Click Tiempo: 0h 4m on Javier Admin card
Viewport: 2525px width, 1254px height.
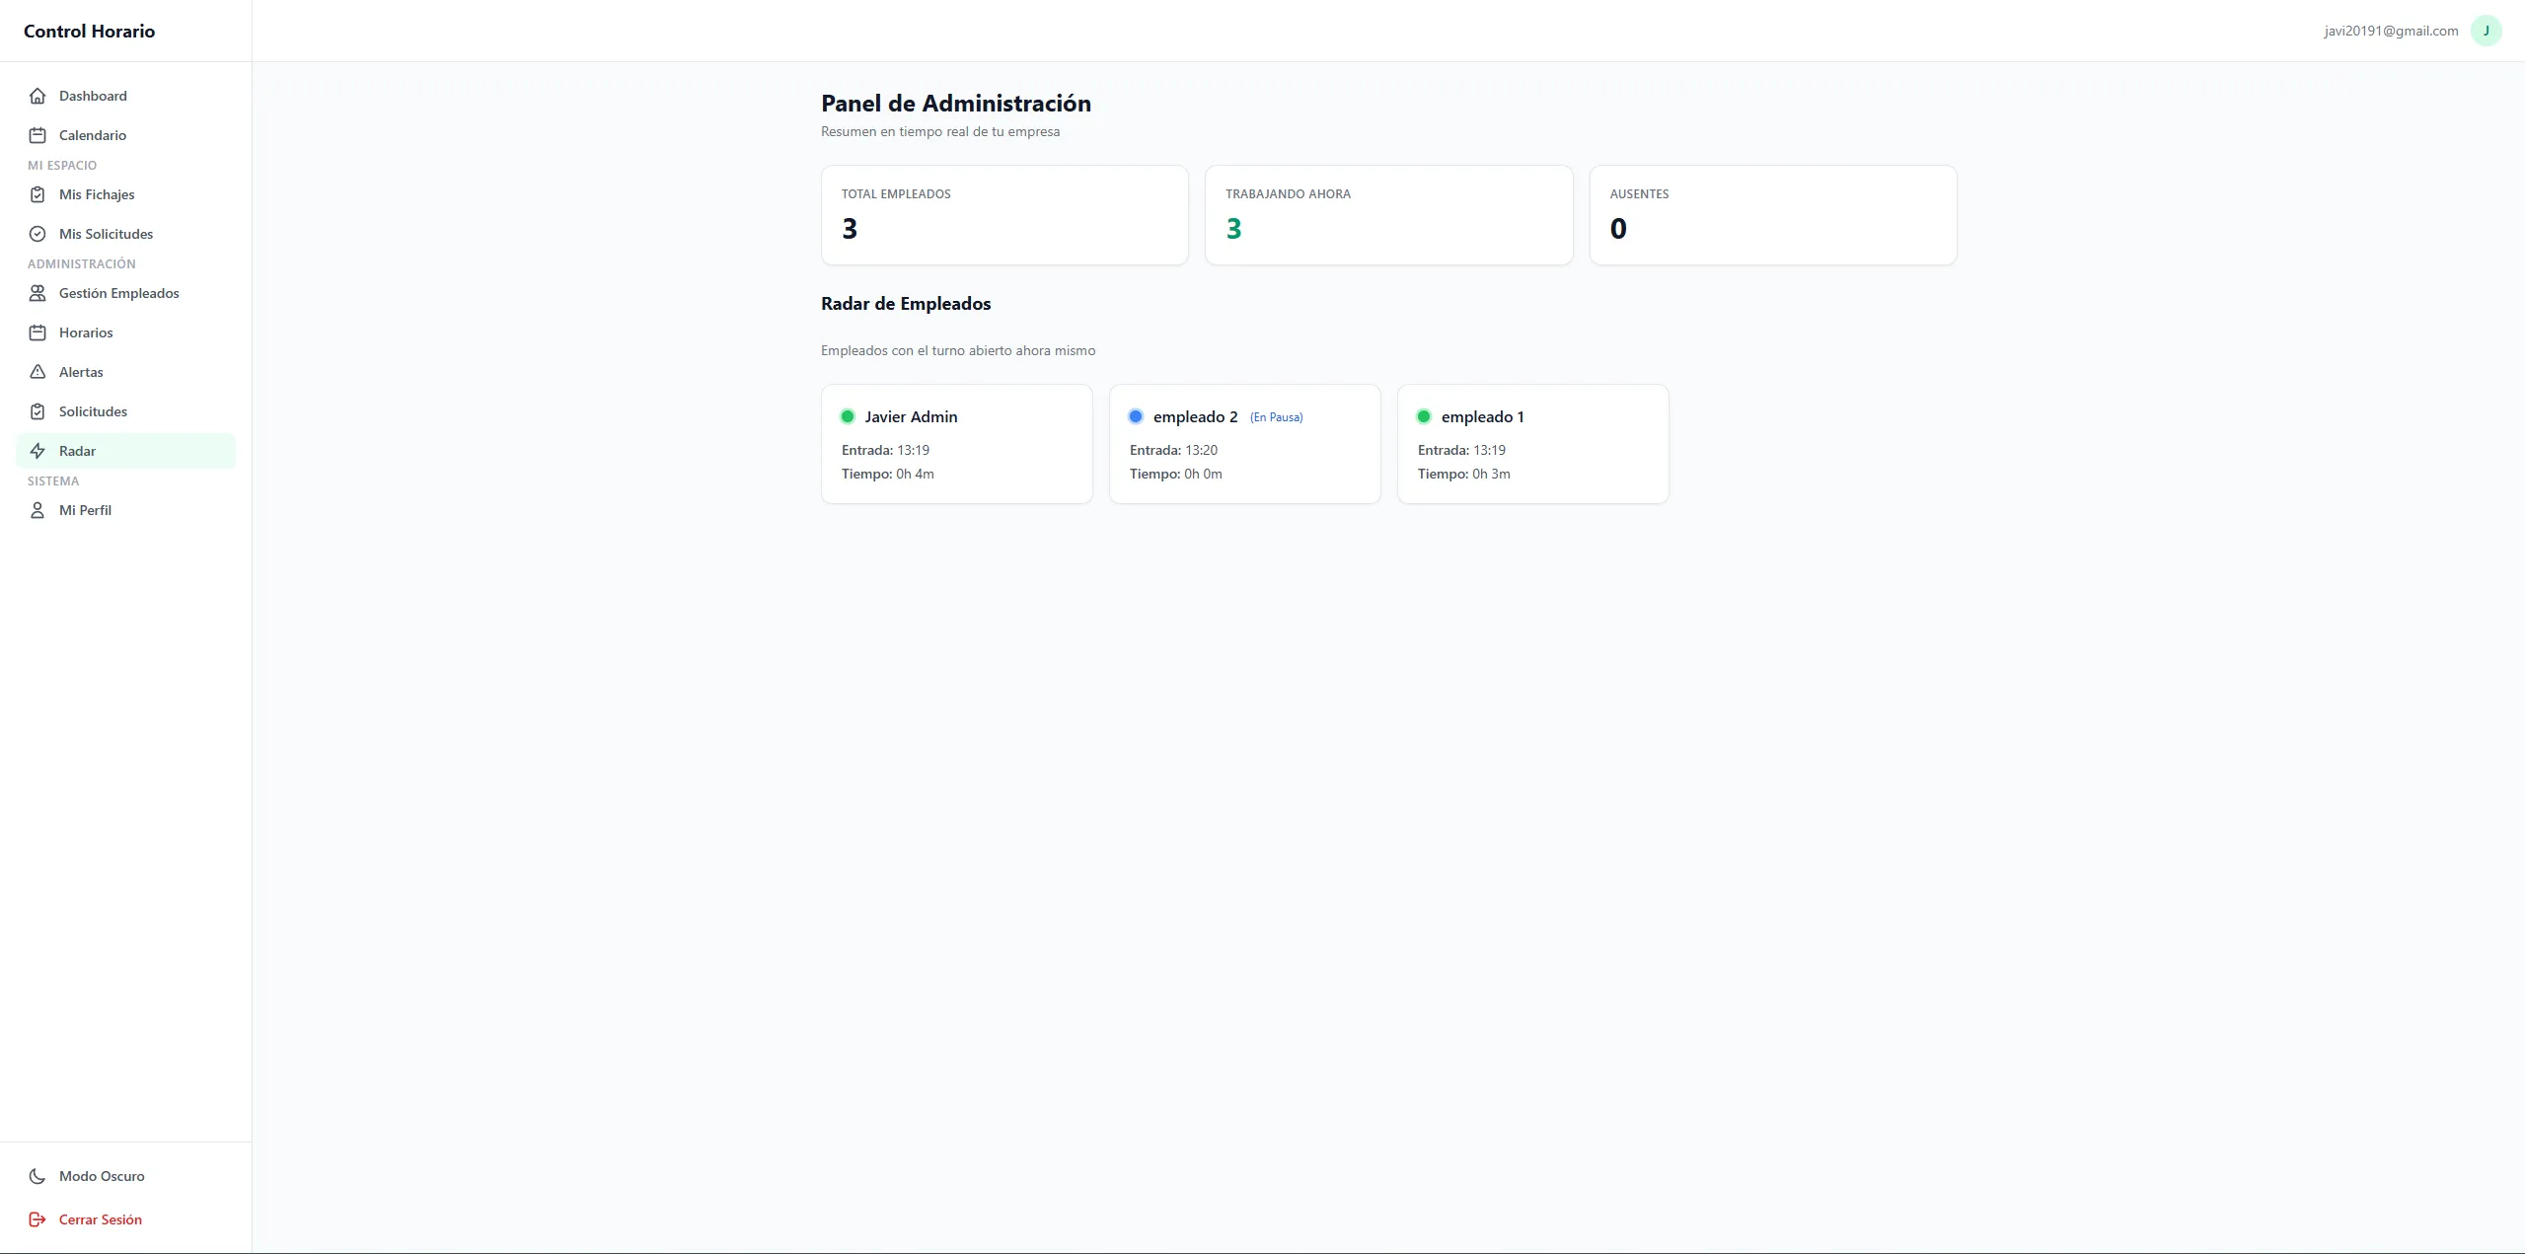pyautogui.click(x=888, y=474)
